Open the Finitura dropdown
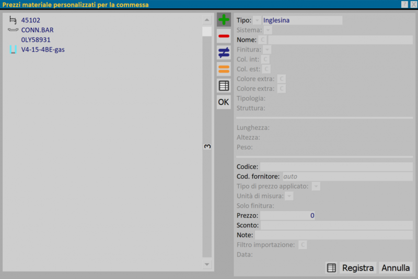This screenshot has height=279, width=418. pyautogui.click(x=266, y=50)
